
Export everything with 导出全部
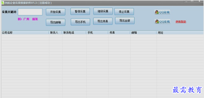pos(125,21)
